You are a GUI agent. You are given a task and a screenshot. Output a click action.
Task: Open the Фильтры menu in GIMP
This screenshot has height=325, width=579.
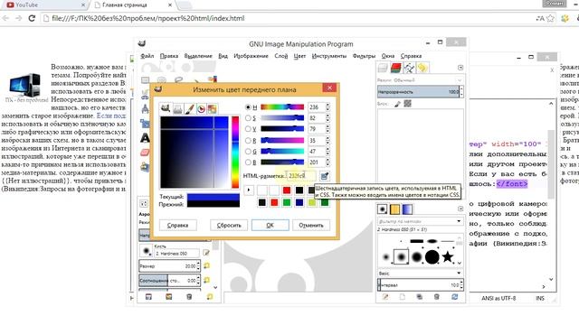click(x=364, y=56)
